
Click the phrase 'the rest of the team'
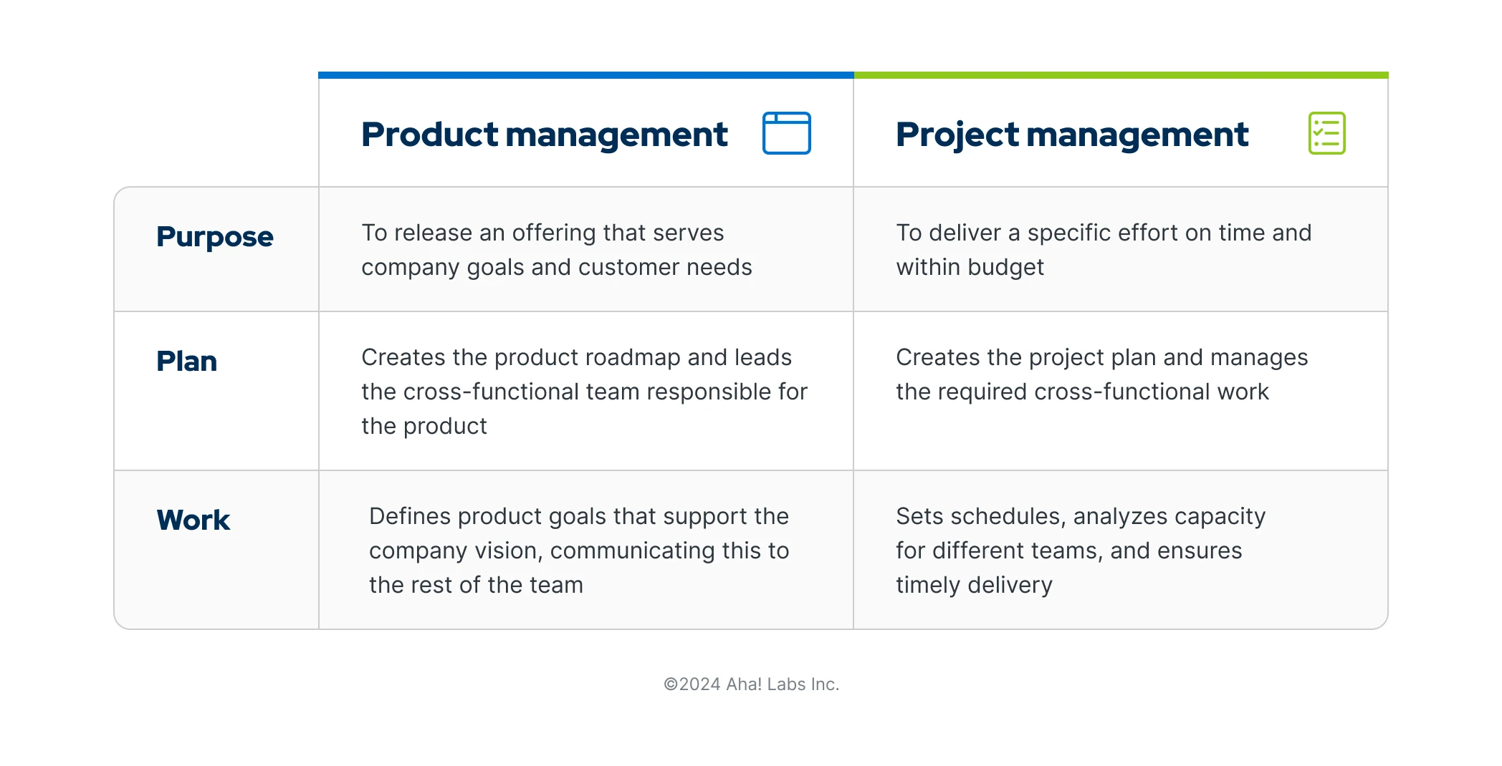pos(476,586)
